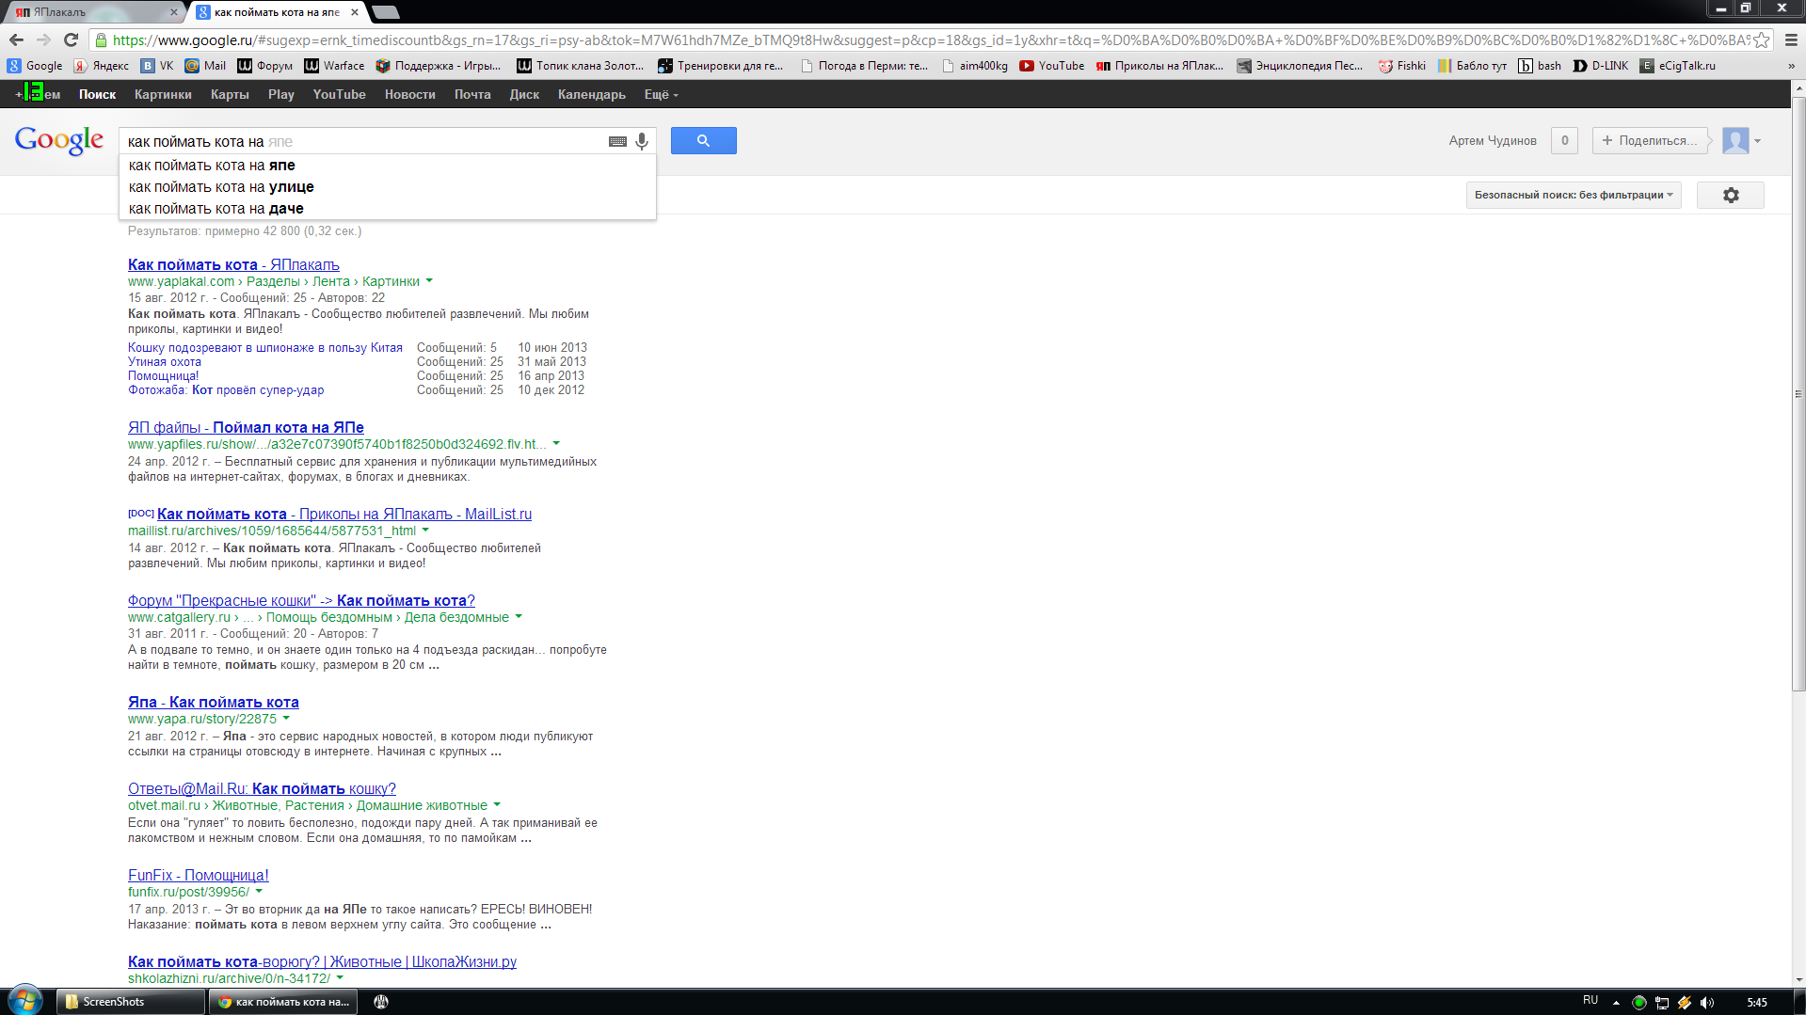Open the on-screen keyboard icon in search box
The height and width of the screenshot is (1015, 1806).
point(617,141)
